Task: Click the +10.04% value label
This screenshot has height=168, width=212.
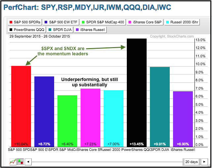Action: point(21,144)
